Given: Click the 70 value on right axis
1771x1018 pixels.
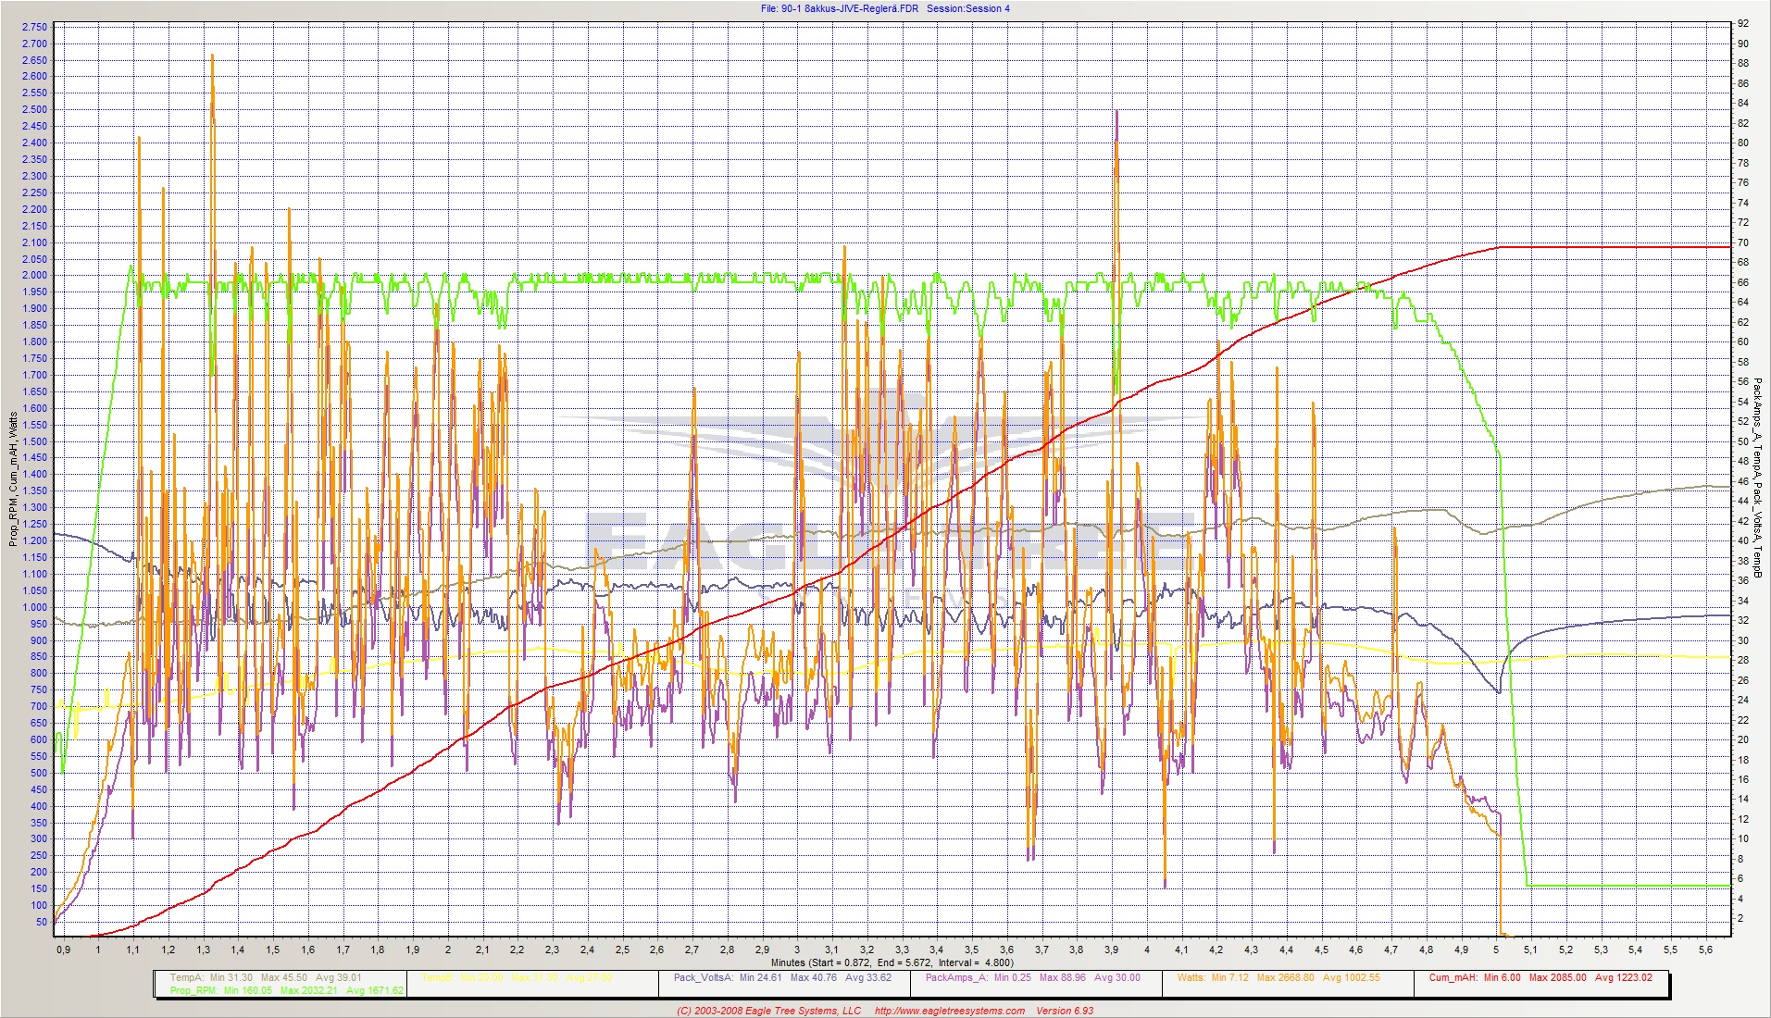Looking at the screenshot, I should point(1743,242).
